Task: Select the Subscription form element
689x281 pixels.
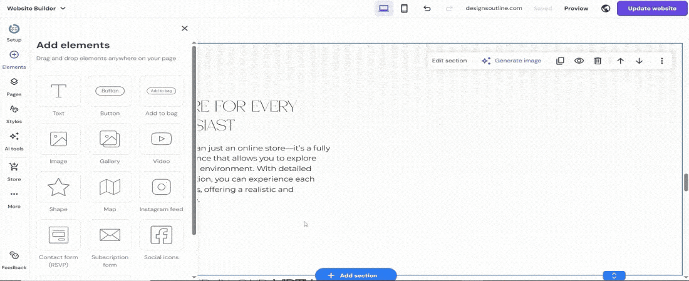Action: [110, 244]
